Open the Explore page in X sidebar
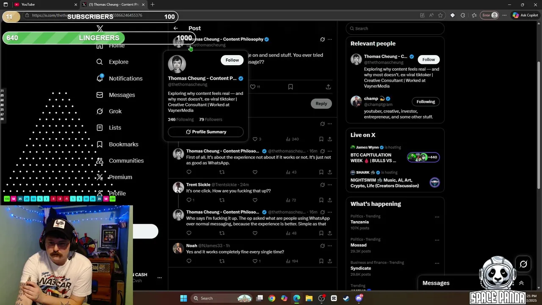 tap(112, 62)
